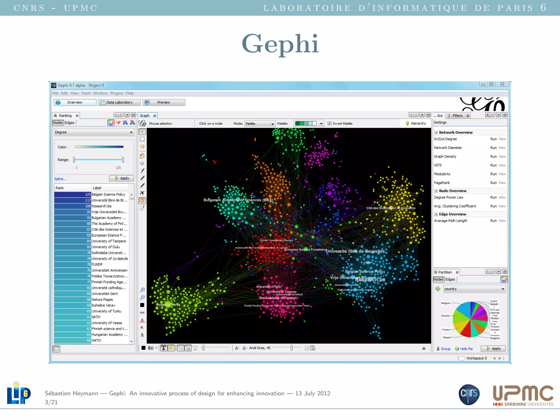560x420 pixels.
Task: Click the ranking list table icon
Action: pyautogui.click(x=56, y=349)
